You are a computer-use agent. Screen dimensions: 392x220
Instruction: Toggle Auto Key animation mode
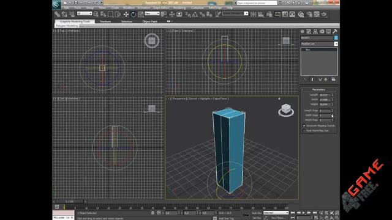click(x=257, y=213)
